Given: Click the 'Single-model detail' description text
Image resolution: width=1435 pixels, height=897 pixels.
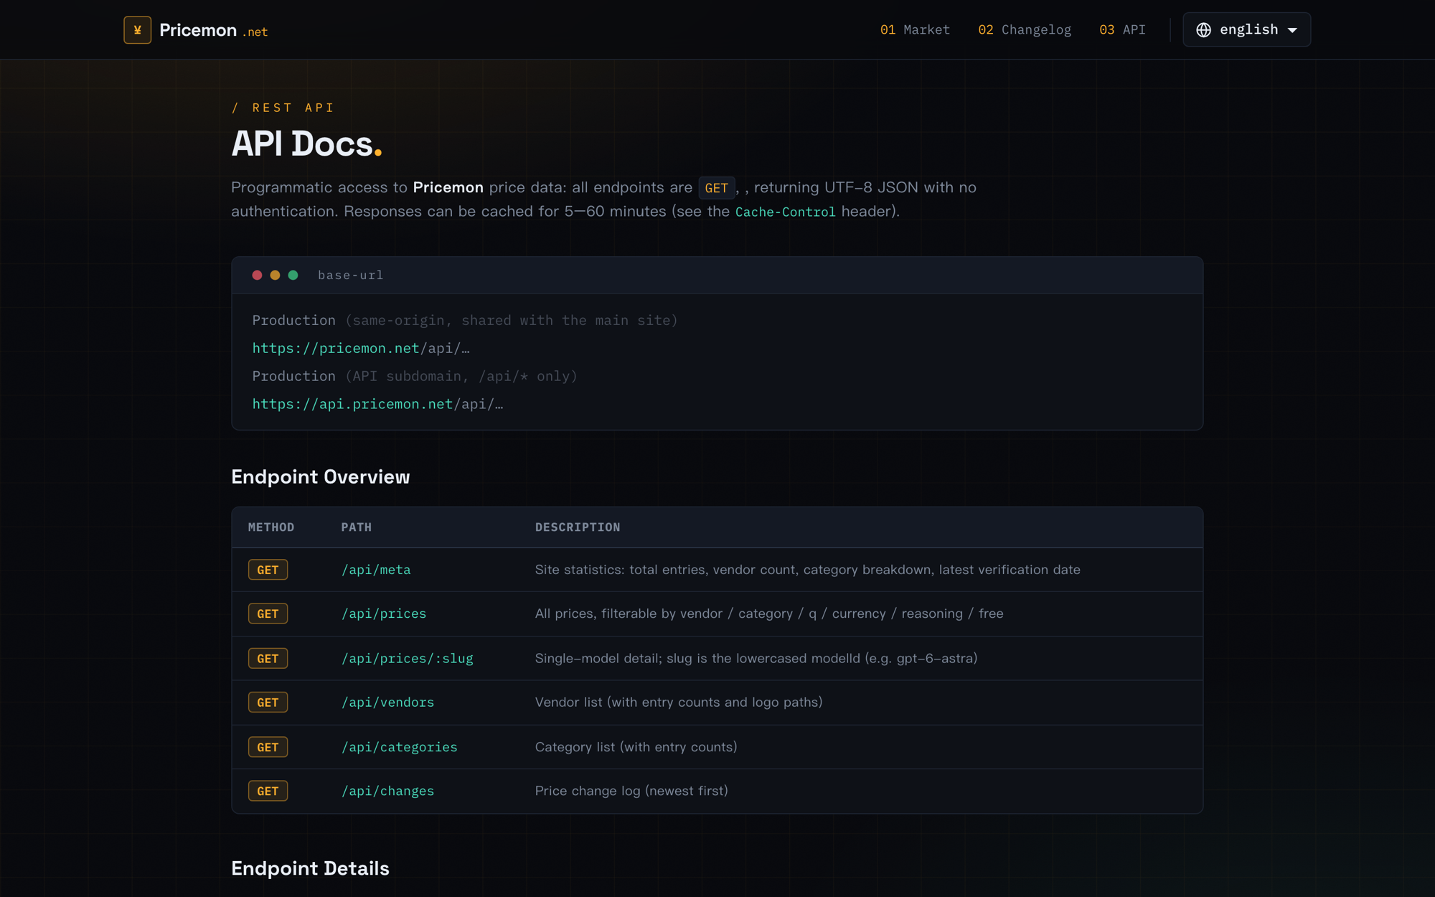Looking at the screenshot, I should click(756, 658).
